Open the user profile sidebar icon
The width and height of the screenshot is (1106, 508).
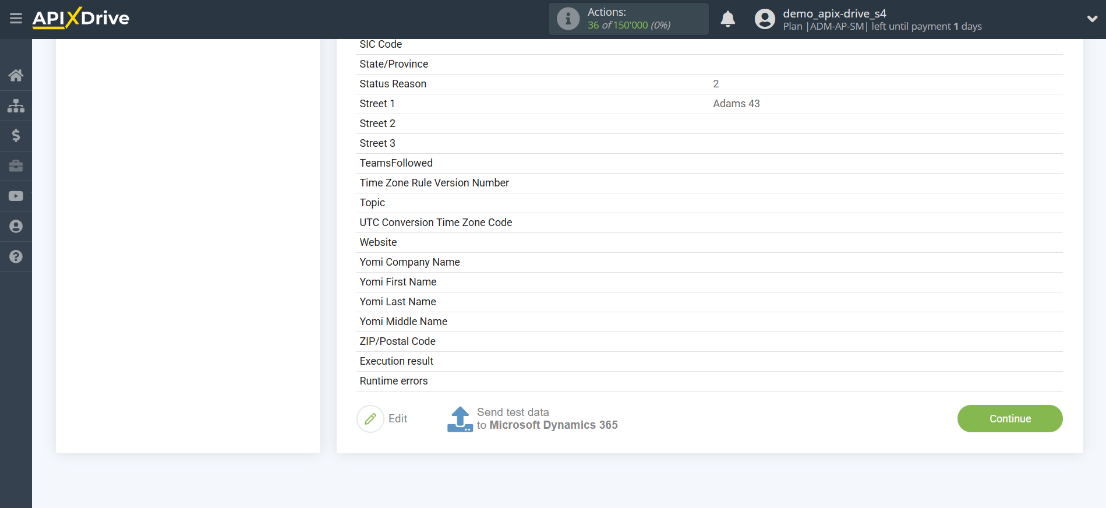(16, 227)
